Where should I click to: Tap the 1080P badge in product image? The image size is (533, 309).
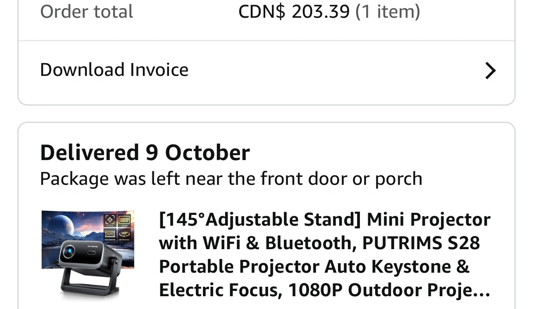124,220
